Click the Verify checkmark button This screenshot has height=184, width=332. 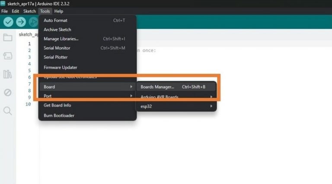(x=8, y=22)
